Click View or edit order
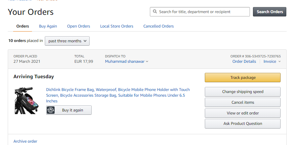Image resolution: width=289 pixels, height=145 pixels. pyautogui.click(x=243, y=113)
